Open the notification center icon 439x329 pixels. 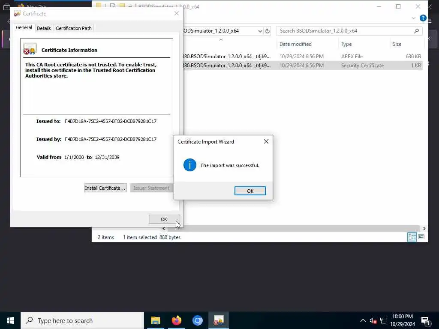click(425, 321)
